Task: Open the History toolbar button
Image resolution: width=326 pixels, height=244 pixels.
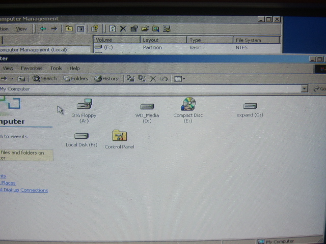Action: point(106,78)
